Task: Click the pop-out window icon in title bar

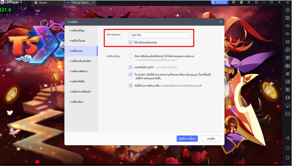Action: (x=256, y=2)
